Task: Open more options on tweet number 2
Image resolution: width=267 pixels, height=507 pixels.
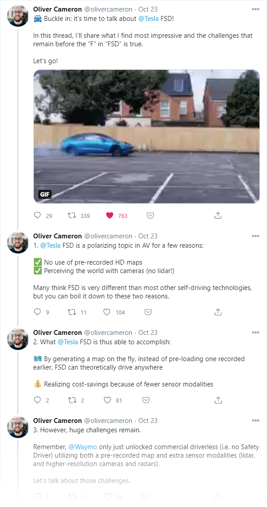Action: [256, 332]
